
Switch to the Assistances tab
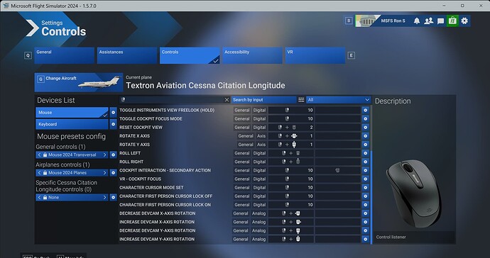pyautogui.click(x=127, y=55)
